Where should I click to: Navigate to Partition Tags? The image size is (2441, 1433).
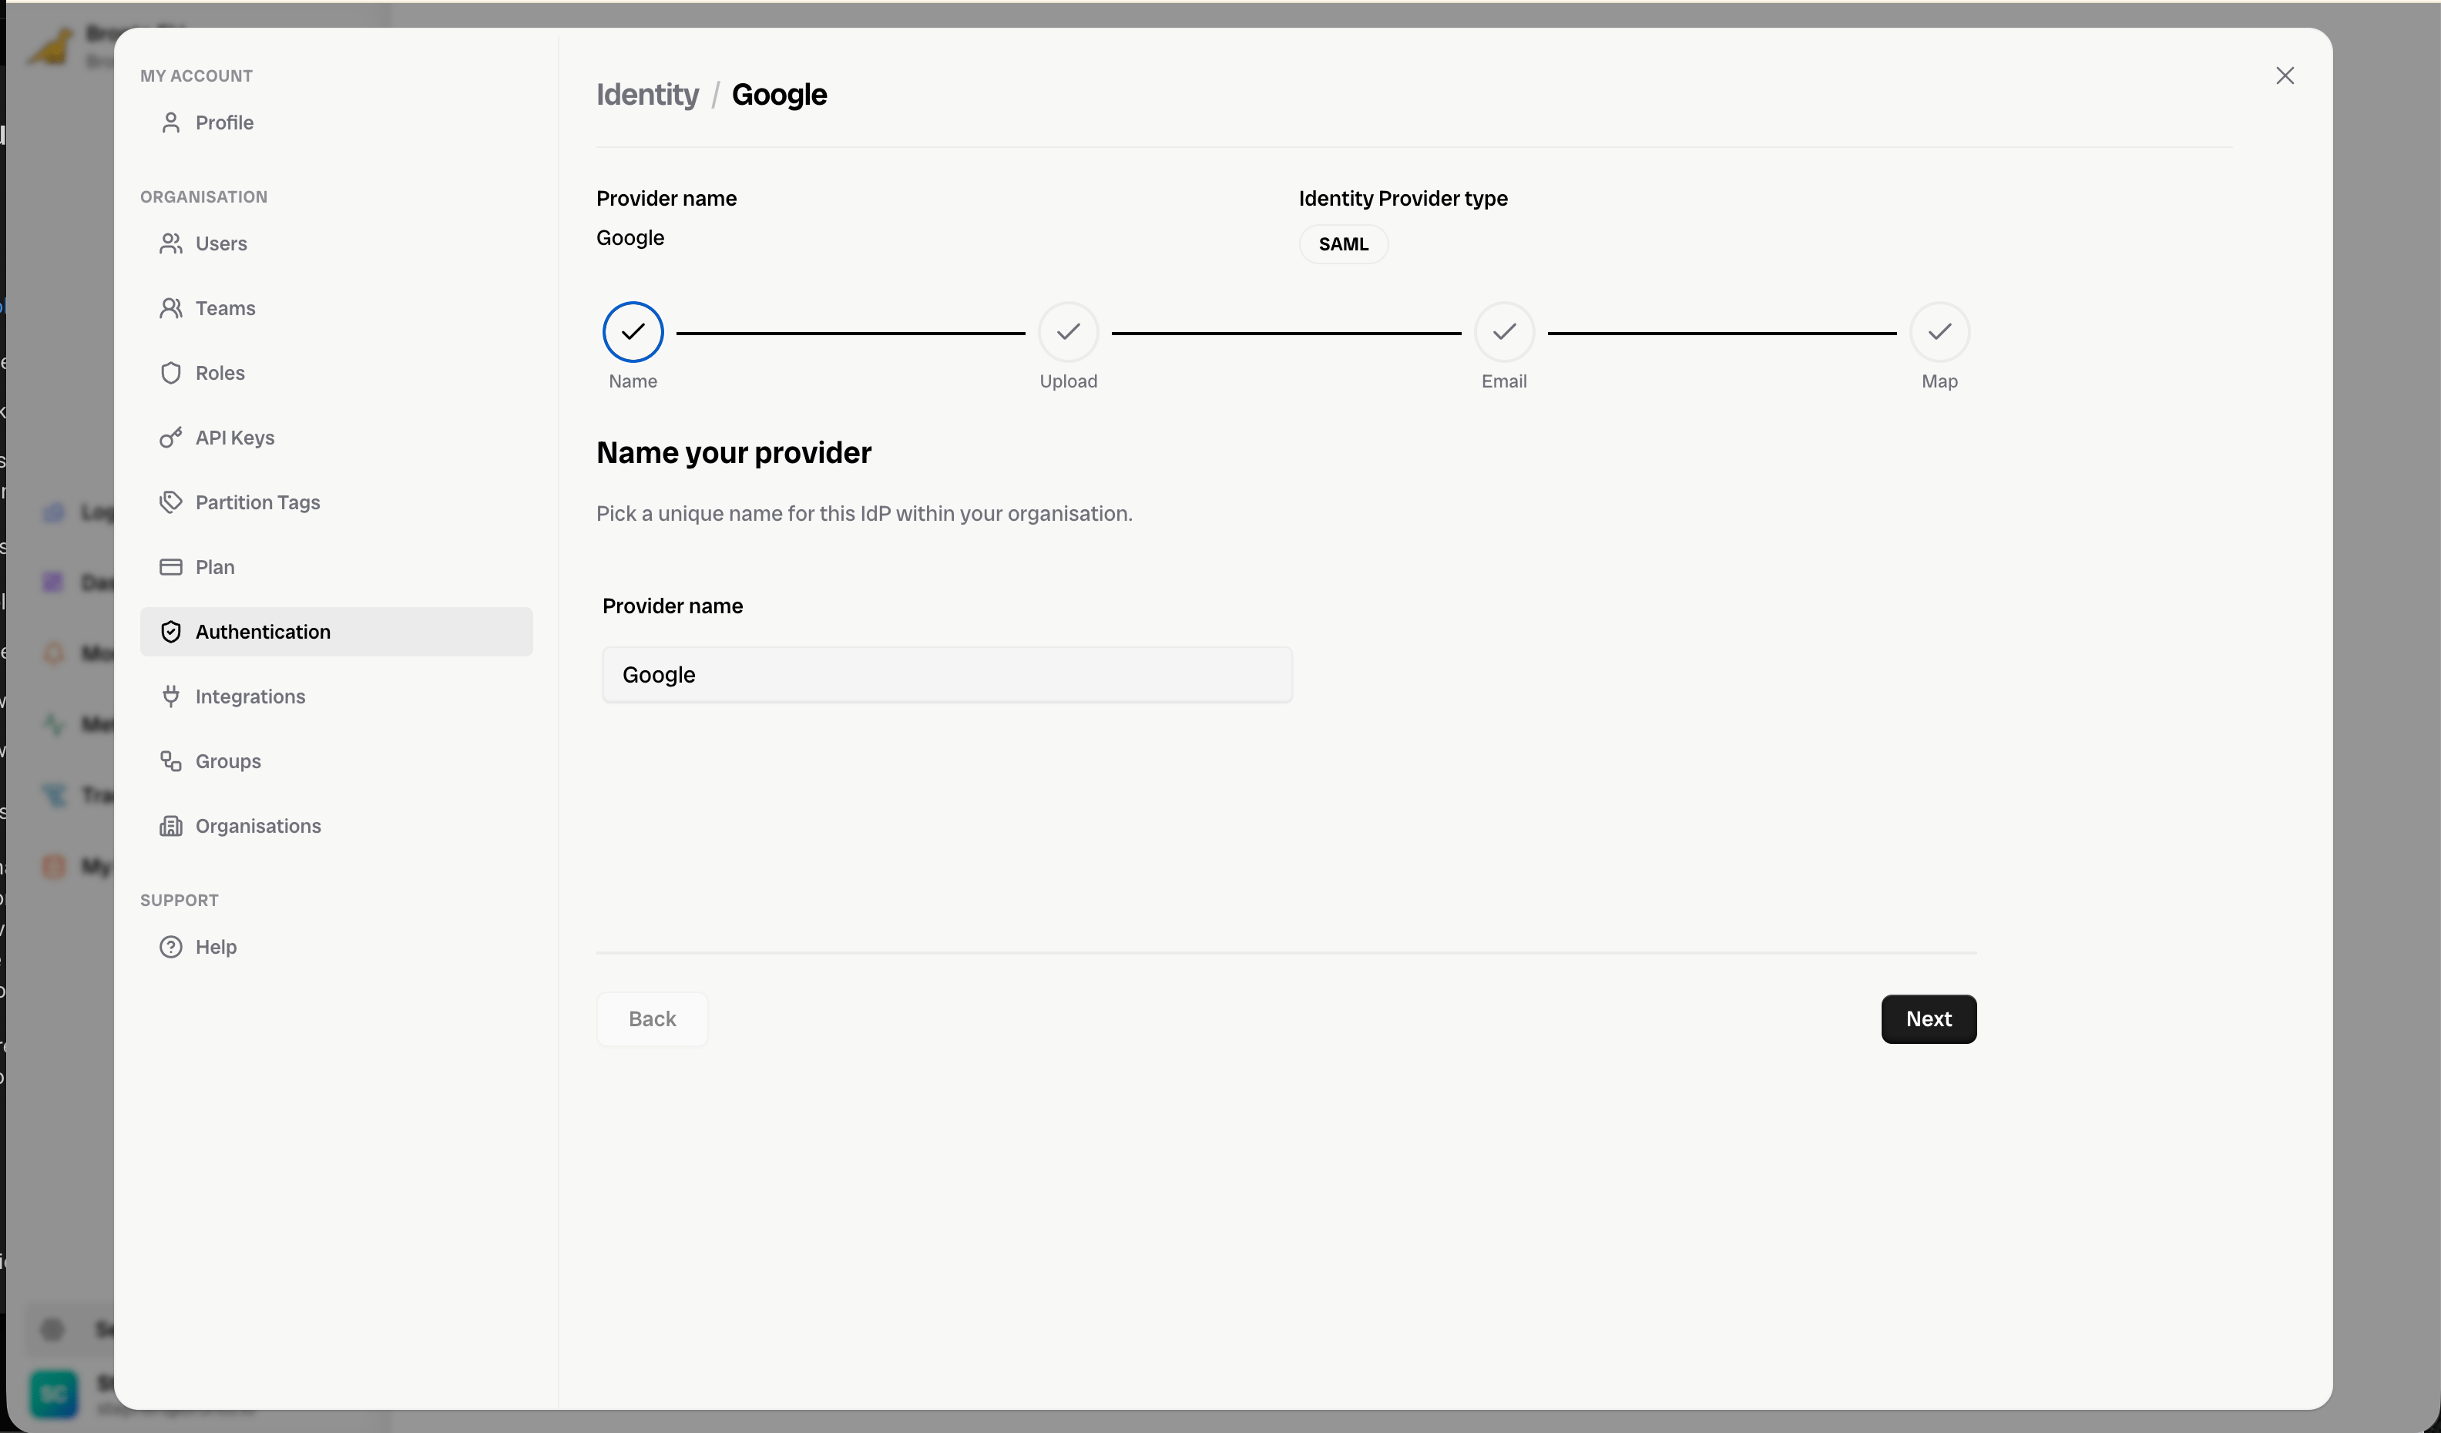336,502
